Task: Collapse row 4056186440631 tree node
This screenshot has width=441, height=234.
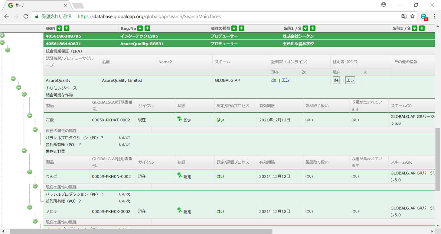Action: (x=2, y=43)
